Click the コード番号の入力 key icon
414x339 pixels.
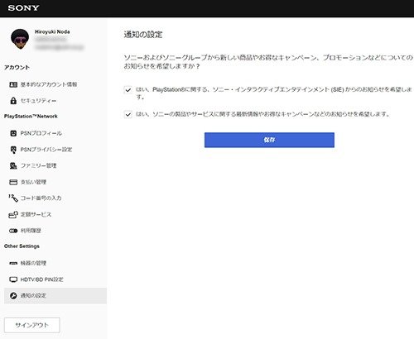point(13,198)
